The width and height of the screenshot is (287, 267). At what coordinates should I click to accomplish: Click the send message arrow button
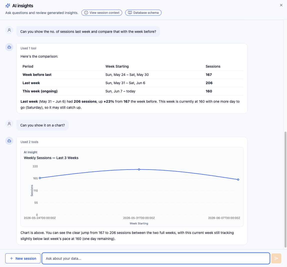point(276,258)
